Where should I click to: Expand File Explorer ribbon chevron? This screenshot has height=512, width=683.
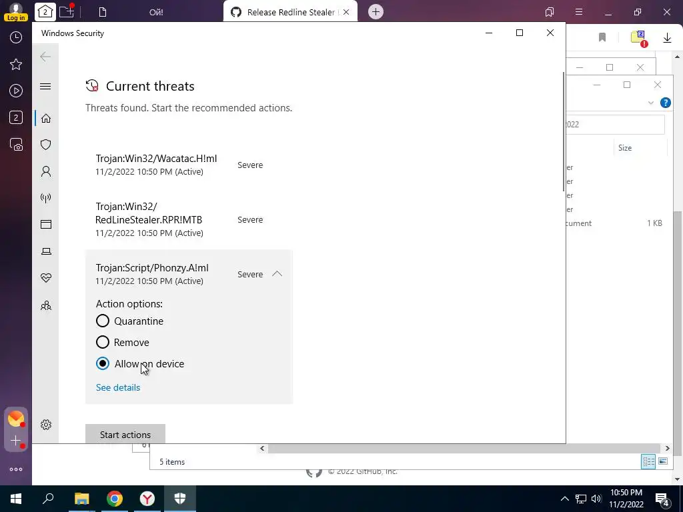[651, 103]
